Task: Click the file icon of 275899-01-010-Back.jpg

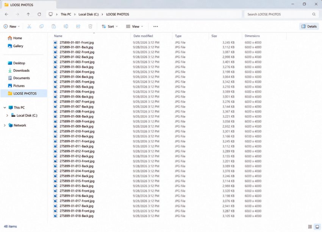Action: [x=55, y=136]
